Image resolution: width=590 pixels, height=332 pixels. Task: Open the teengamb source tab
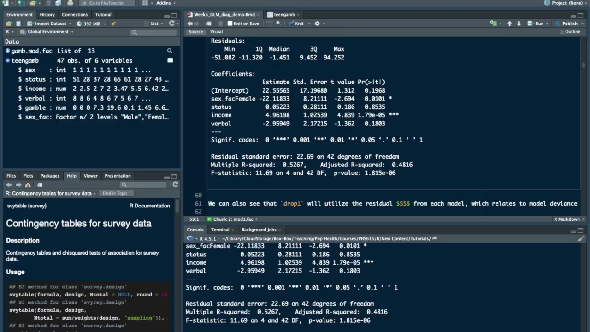[x=284, y=15]
